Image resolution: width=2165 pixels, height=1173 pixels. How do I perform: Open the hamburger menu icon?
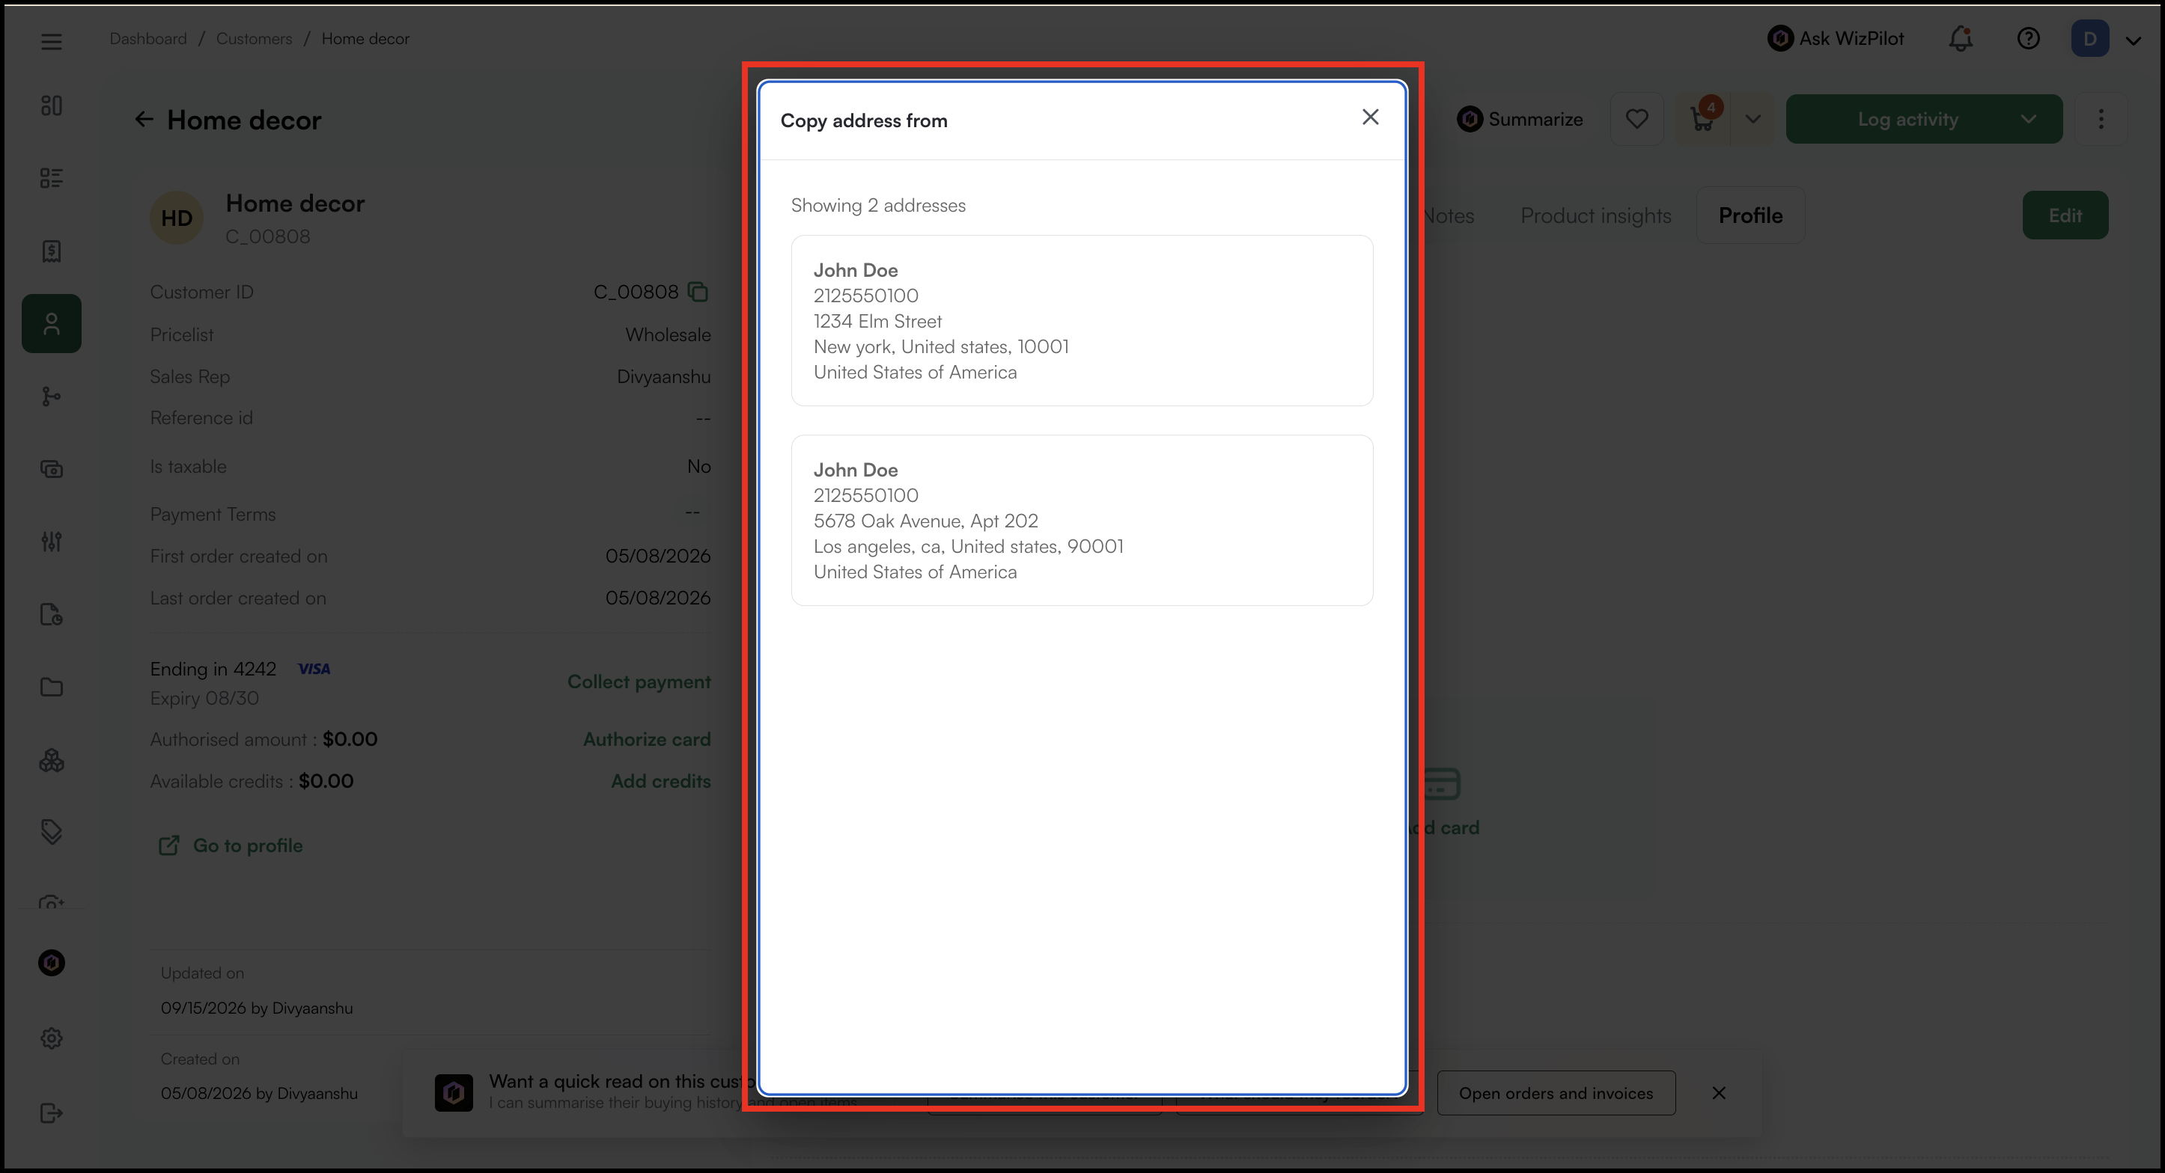(51, 41)
